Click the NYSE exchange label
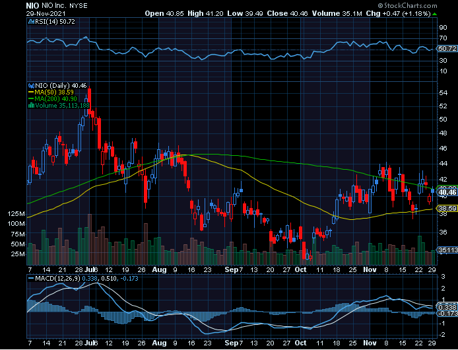 (x=79, y=6)
